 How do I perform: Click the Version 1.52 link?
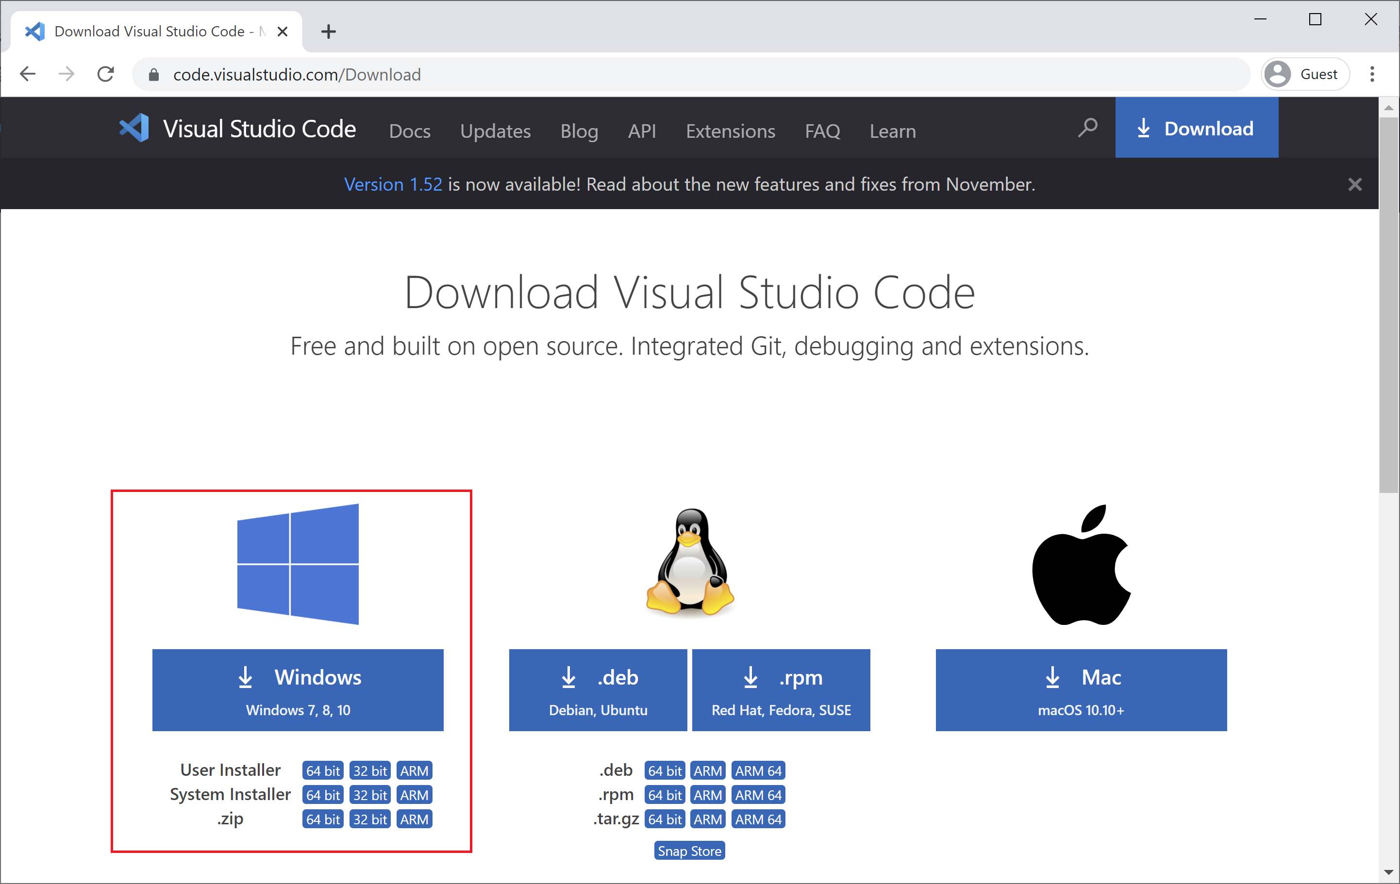pyautogui.click(x=393, y=185)
